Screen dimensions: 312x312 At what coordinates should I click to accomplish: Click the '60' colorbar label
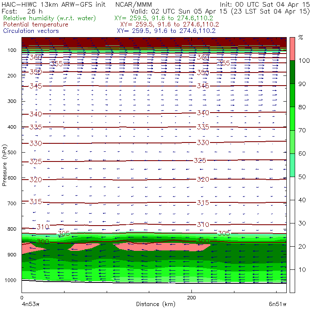coord(302,153)
